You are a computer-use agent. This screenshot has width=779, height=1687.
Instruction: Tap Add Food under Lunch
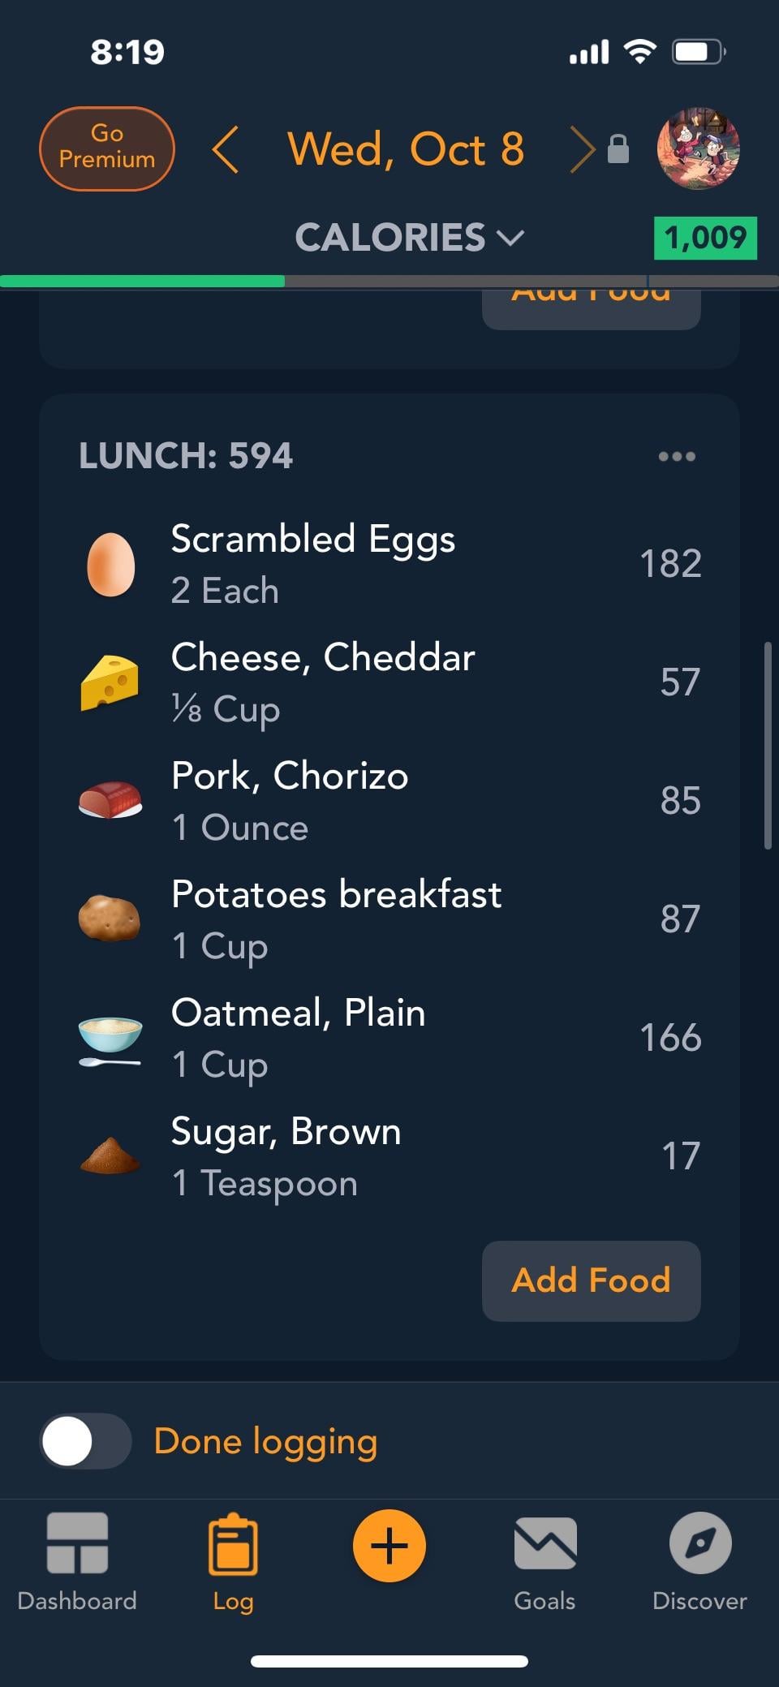(x=591, y=1280)
